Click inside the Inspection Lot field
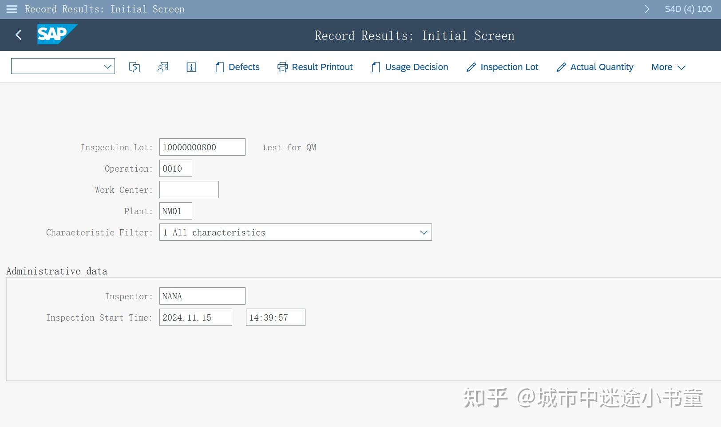The image size is (721, 427). click(202, 147)
